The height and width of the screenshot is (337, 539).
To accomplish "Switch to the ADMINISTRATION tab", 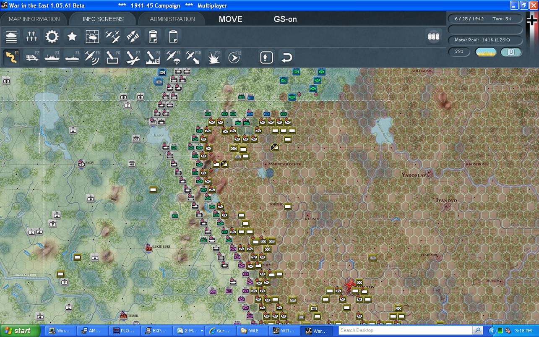I will [172, 19].
